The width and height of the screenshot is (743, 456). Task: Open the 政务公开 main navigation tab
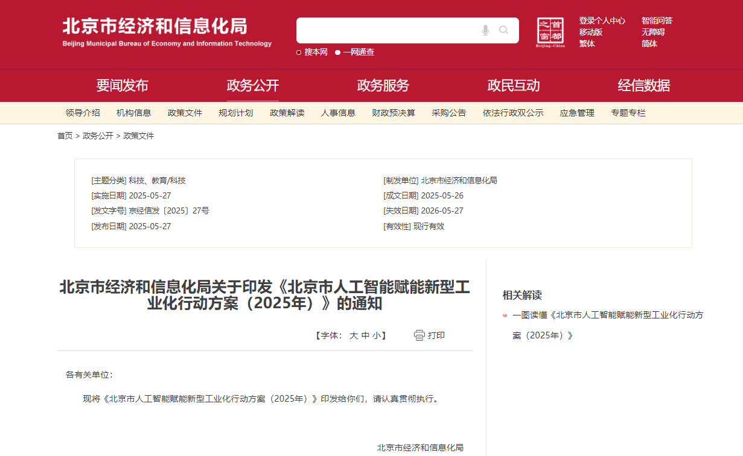coord(252,86)
